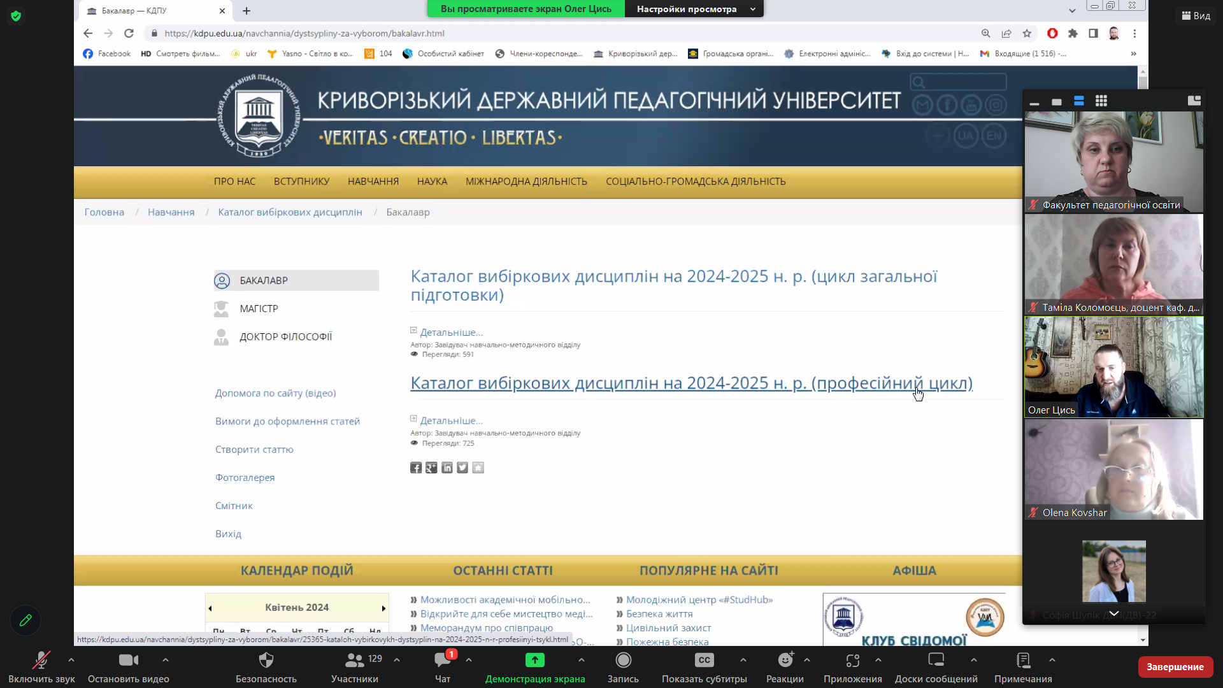
Task: Click previous month arrow in calendar
Action: (210, 608)
